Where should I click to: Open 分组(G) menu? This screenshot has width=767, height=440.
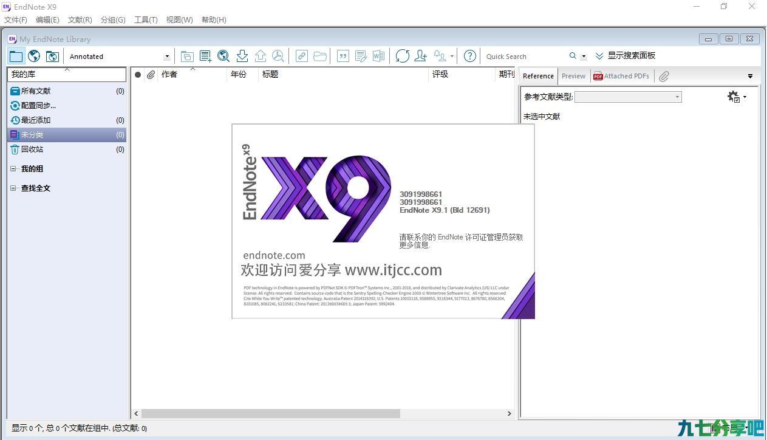pos(113,20)
